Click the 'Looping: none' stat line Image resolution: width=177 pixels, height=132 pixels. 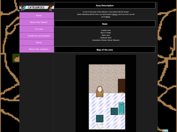[x=106, y=30]
